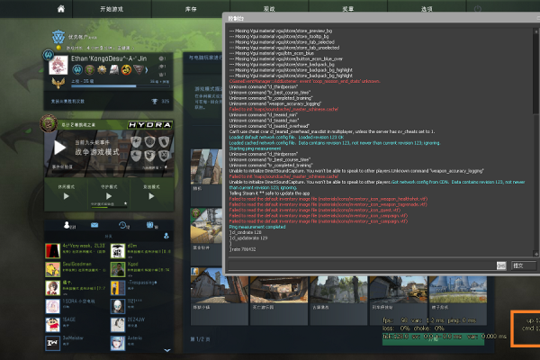Click the HYDRA operation logo
540x360 pixels.
point(149,125)
